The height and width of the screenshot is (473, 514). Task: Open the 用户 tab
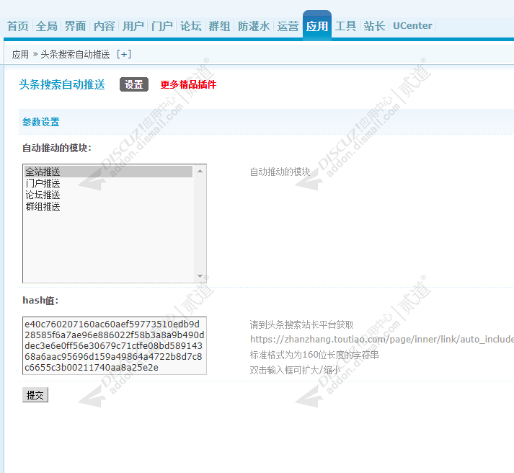pos(133,26)
